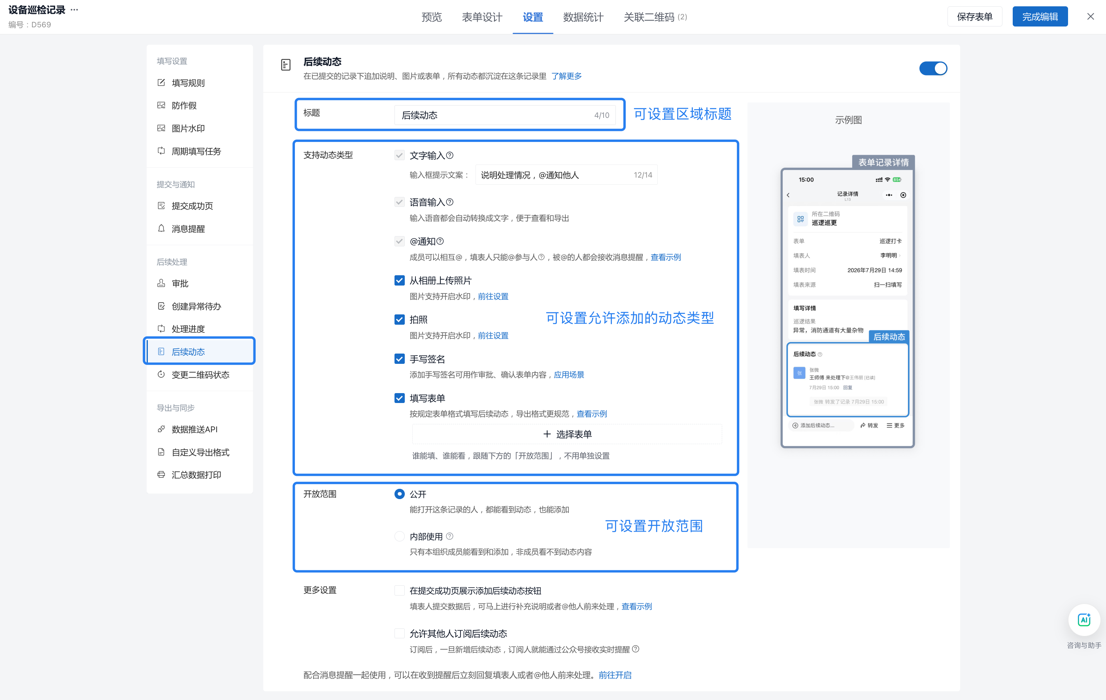Uncheck 从相册上传照片 checkbox
This screenshot has height=700, width=1106.
[x=400, y=280]
